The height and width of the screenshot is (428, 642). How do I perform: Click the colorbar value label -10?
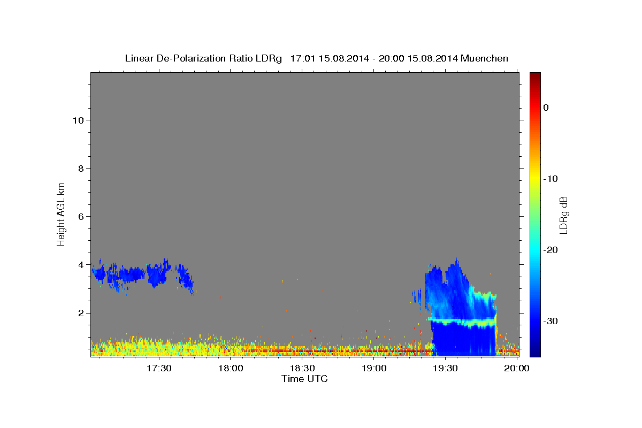click(551, 179)
